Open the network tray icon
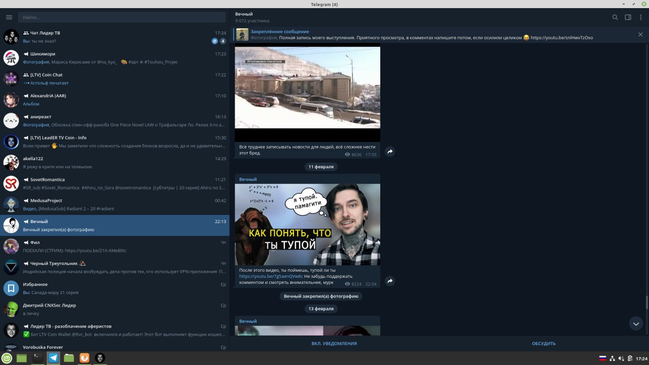Screen dimensions: 649x365 pyautogui.click(x=612, y=358)
